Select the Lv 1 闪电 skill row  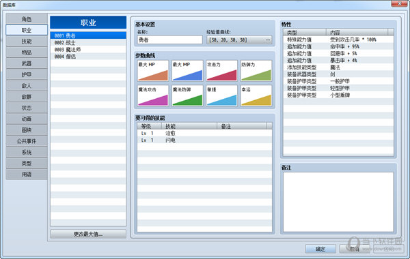pos(204,140)
